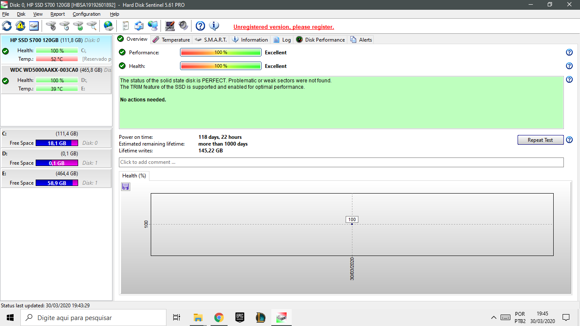Click the disk with green checkmark icon
This screenshot has width=580, height=326.
click(78, 26)
